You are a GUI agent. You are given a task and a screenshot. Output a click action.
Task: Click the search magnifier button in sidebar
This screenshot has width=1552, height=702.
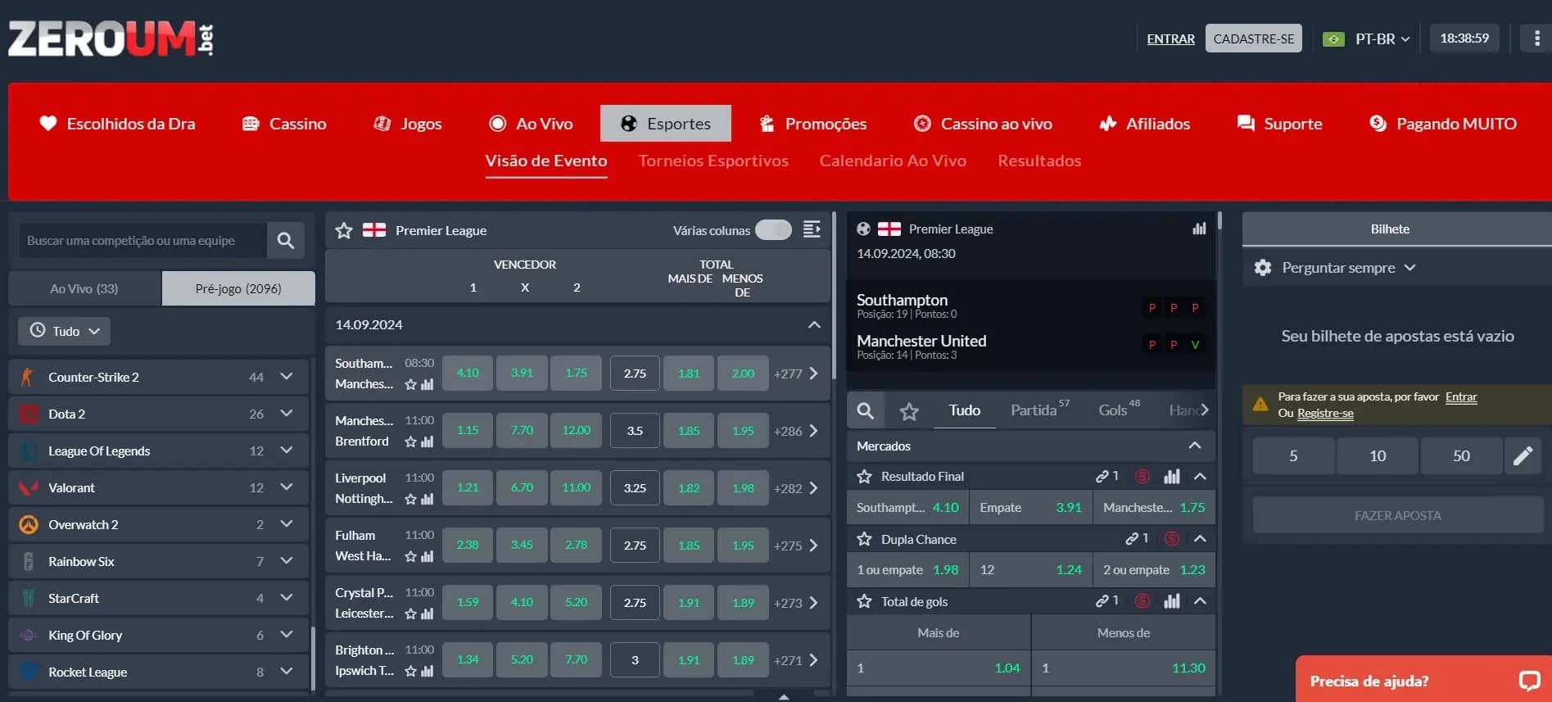(285, 241)
